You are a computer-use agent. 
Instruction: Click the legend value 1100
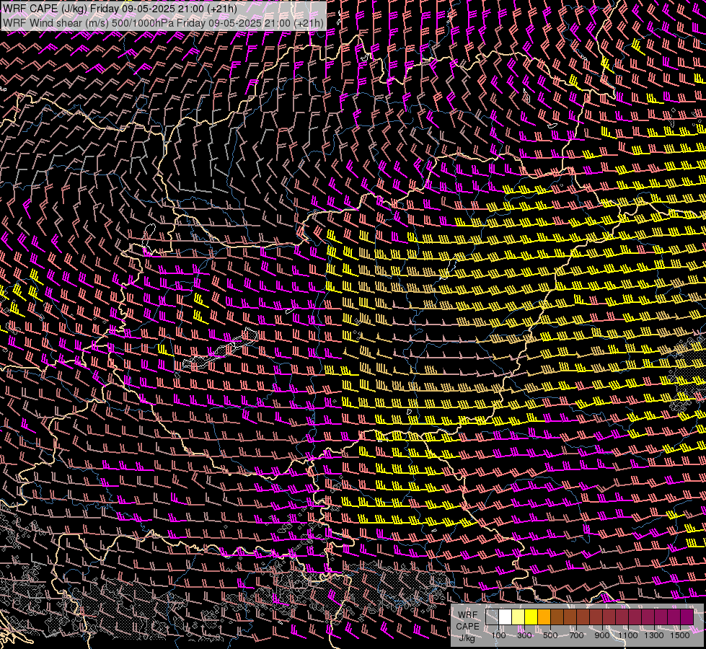628,635
